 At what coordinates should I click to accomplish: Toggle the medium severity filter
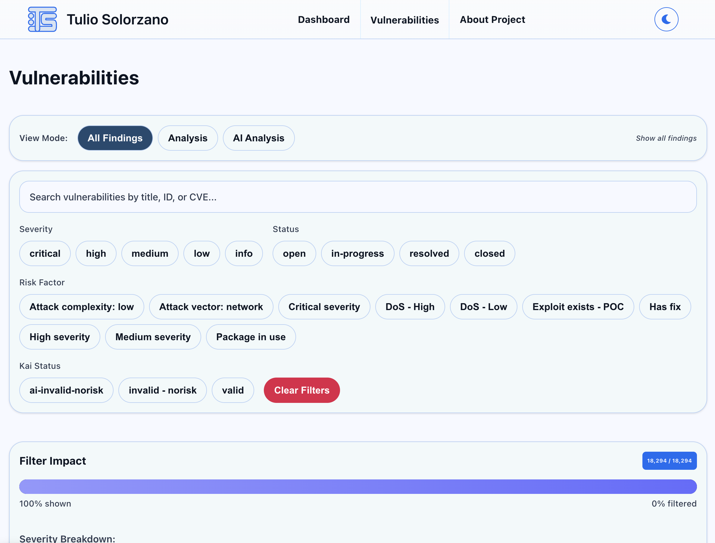tap(150, 253)
